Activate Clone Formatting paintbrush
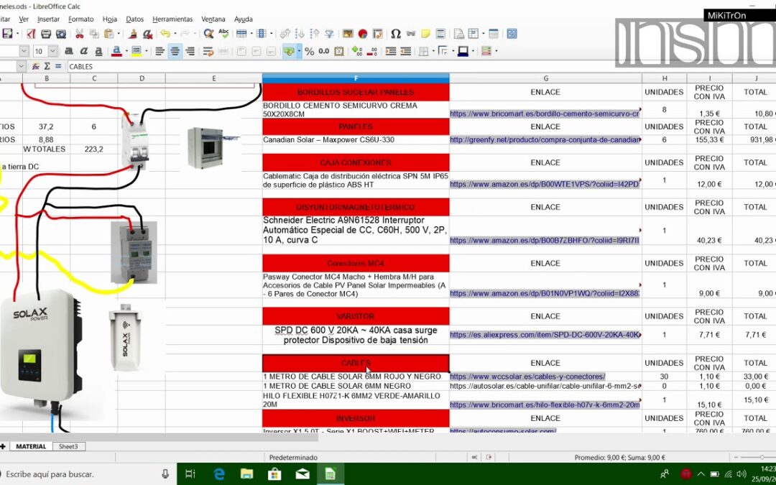The height and width of the screenshot is (485, 776). [x=133, y=34]
